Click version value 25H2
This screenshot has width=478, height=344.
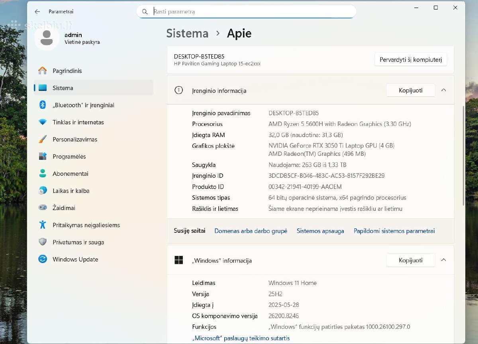[x=275, y=294]
